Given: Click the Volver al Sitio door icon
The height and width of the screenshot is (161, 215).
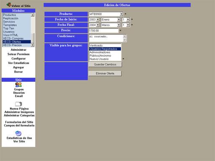Looking at the screenshot, I should [9, 5].
